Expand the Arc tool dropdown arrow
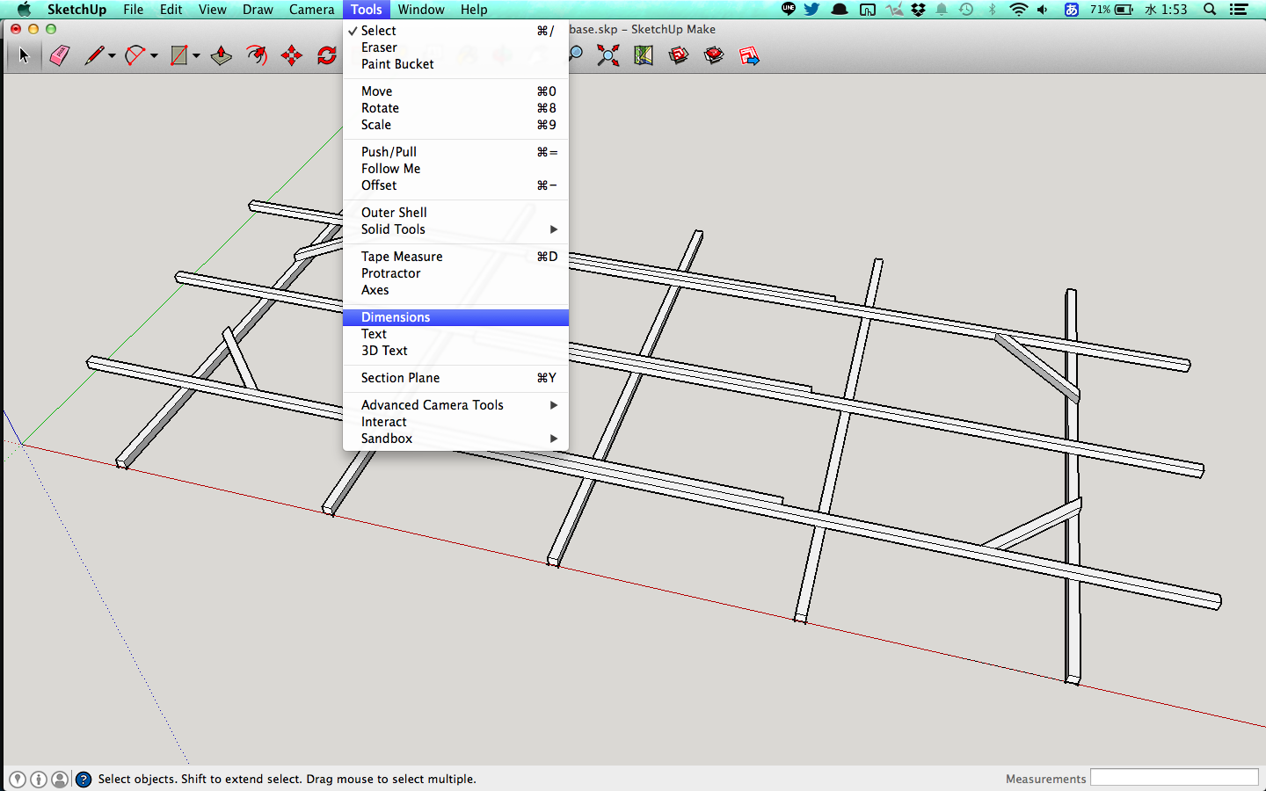1266x791 pixels. 154,56
